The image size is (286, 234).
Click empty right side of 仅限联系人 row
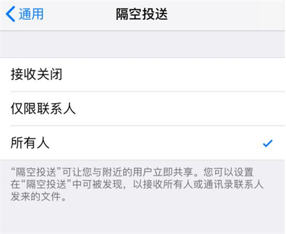(179, 109)
